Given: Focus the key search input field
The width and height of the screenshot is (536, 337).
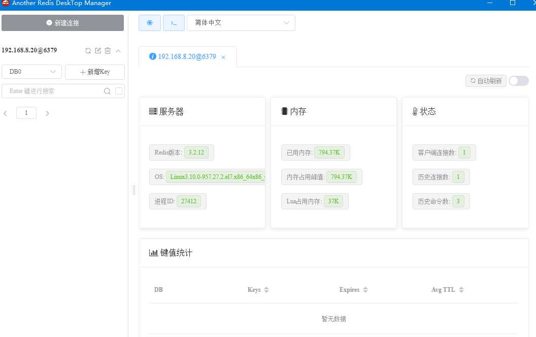Looking at the screenshot, I should [x=55, y=91].
